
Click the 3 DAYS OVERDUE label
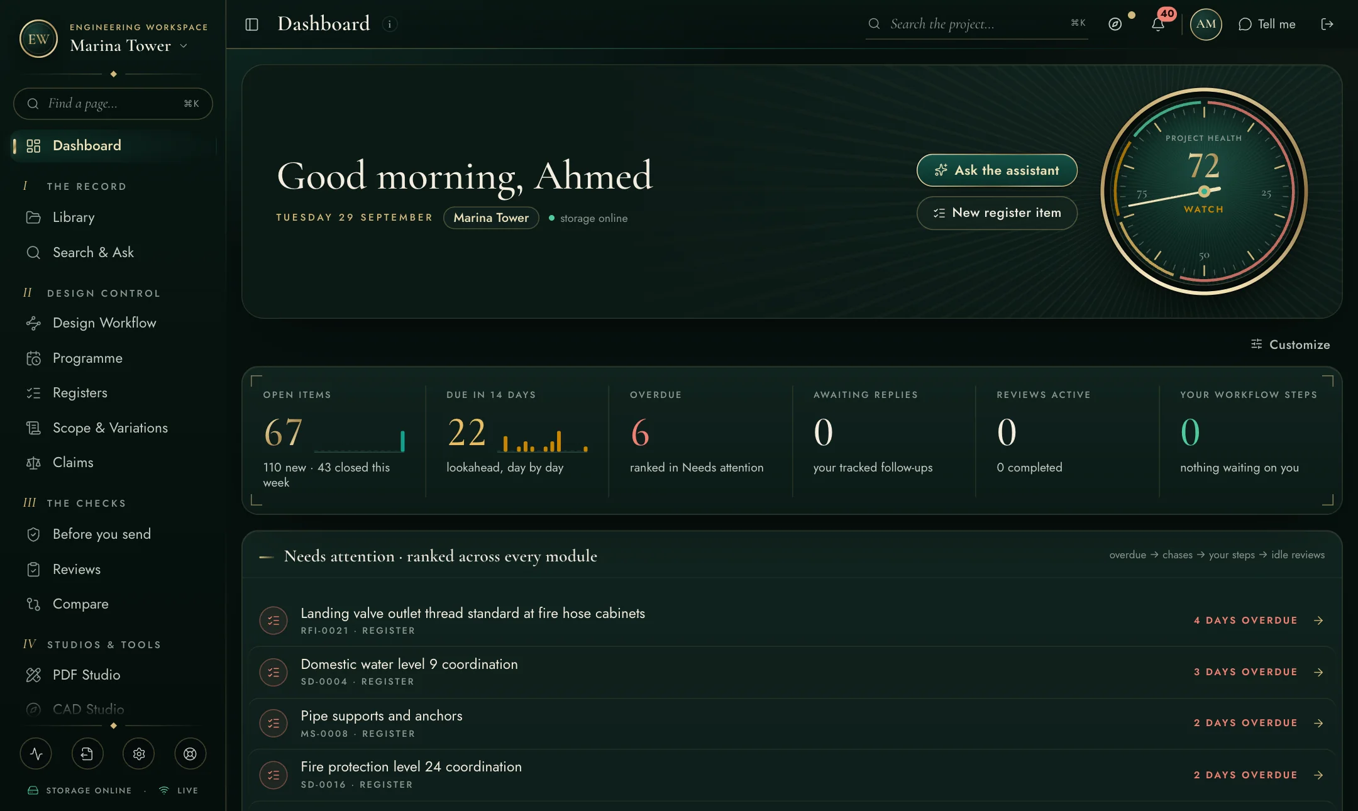coord(1245,672)
